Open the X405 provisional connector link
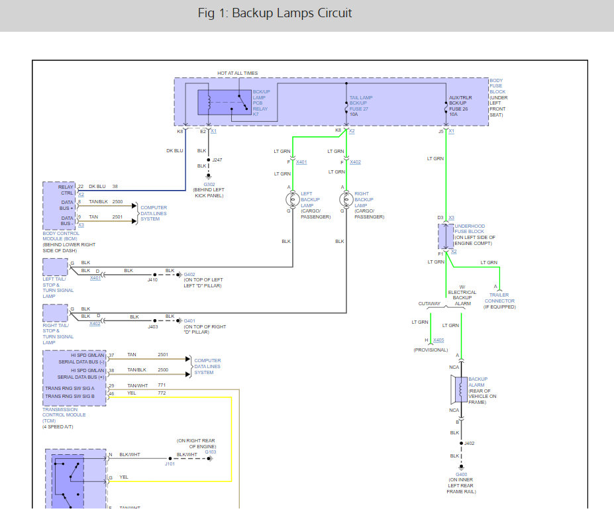The height and width of the screenshot is (531, 614). pos(438,340)
